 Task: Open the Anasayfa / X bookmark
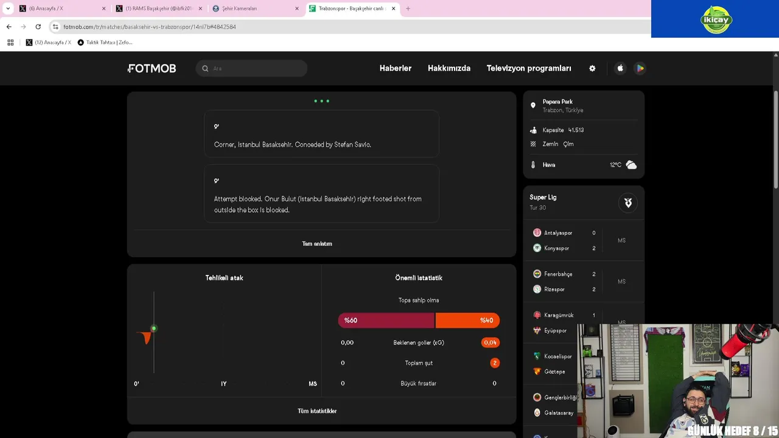click(49, 43)
